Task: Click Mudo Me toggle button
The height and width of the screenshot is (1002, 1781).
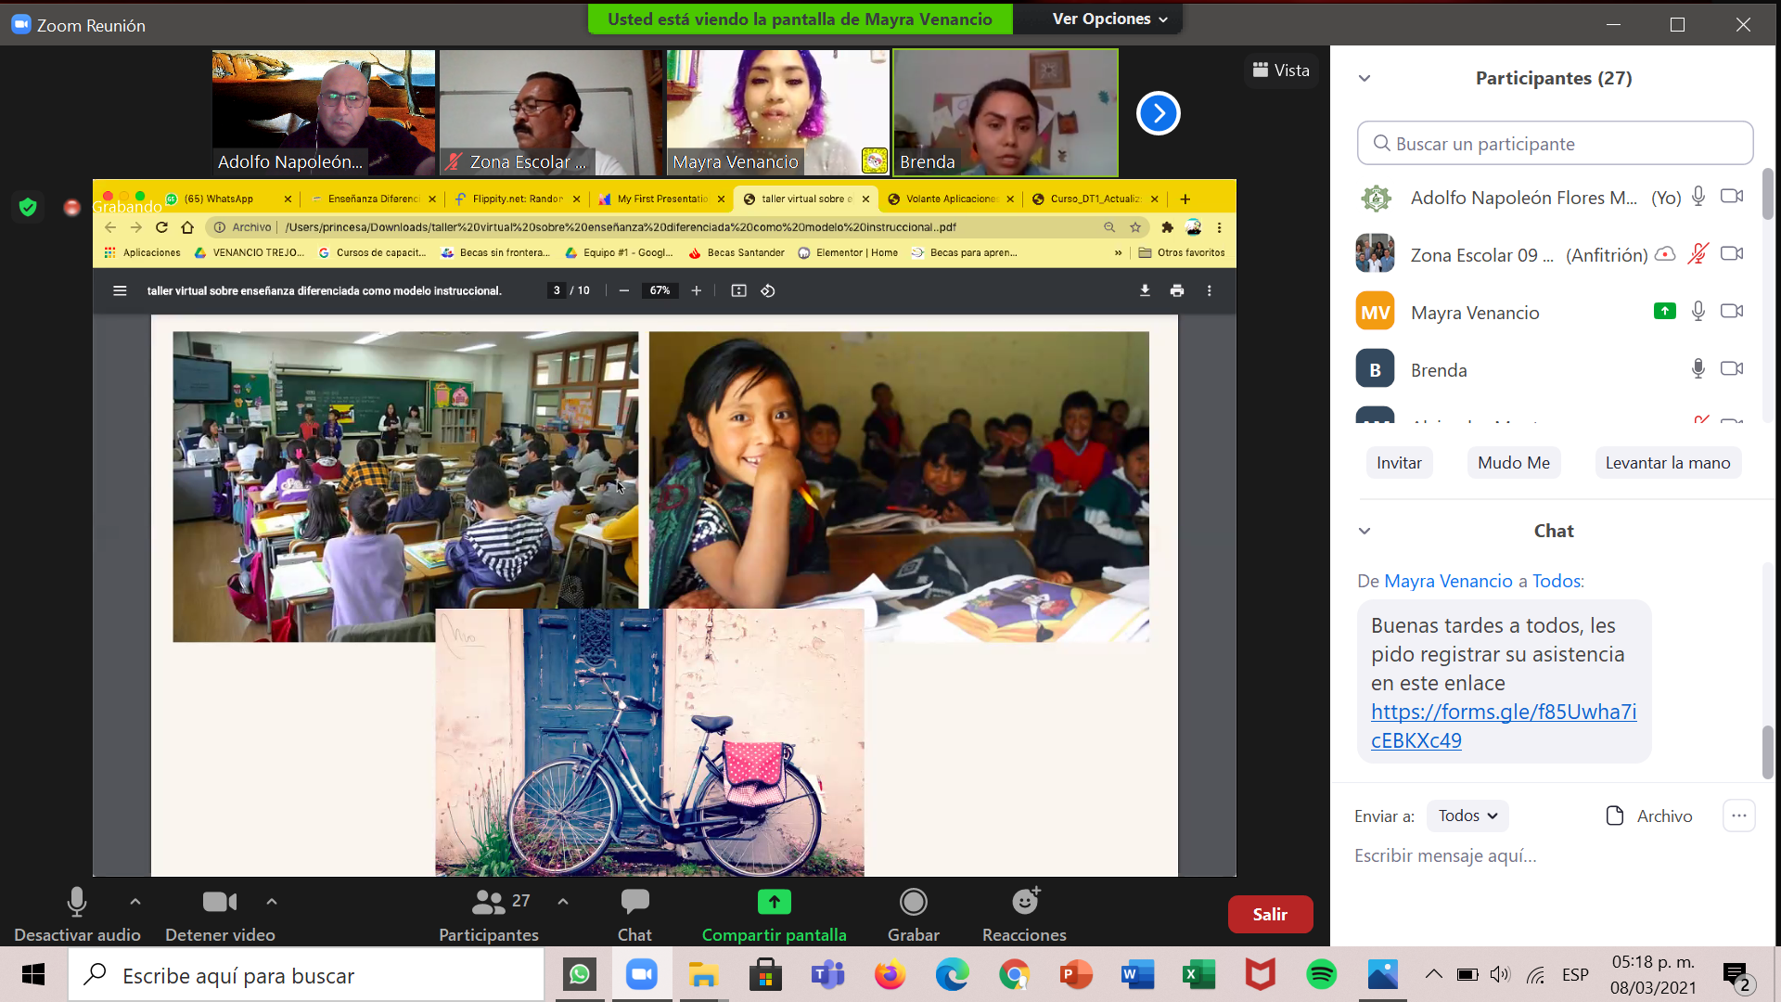Action: 1513,463
